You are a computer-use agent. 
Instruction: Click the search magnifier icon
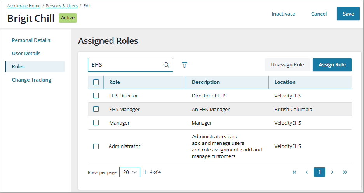(x=166, y=65)
